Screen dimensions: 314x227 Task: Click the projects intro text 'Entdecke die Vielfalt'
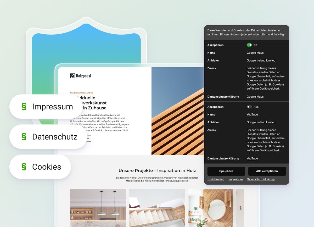(x=157, y=179)
